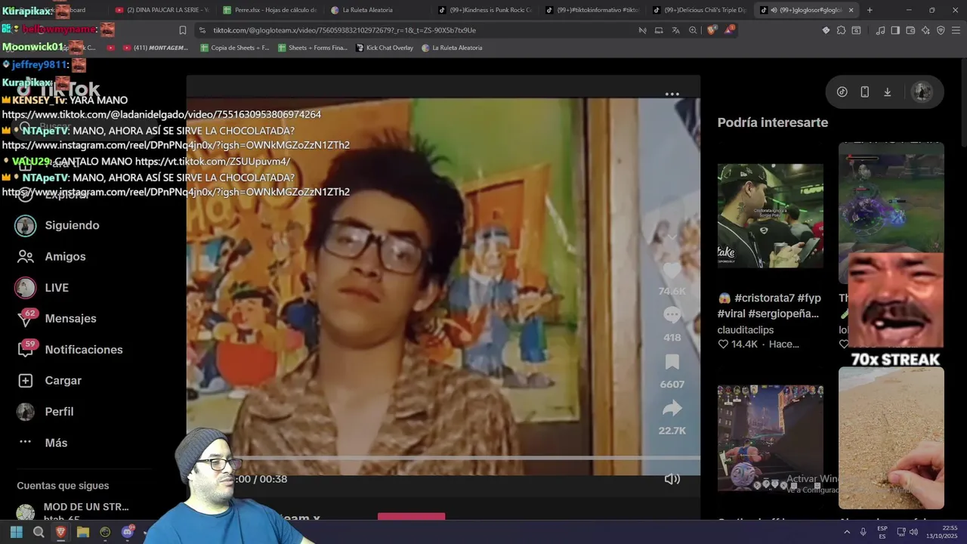Open the Brave playlist music note icon
967x544 pixels.
[x=880, y=30]
